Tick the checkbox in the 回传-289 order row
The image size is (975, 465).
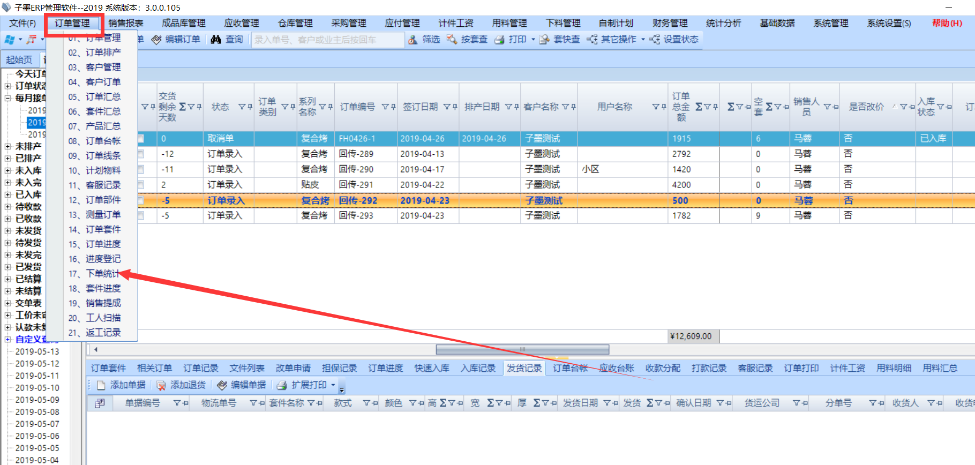click(141, 154)
